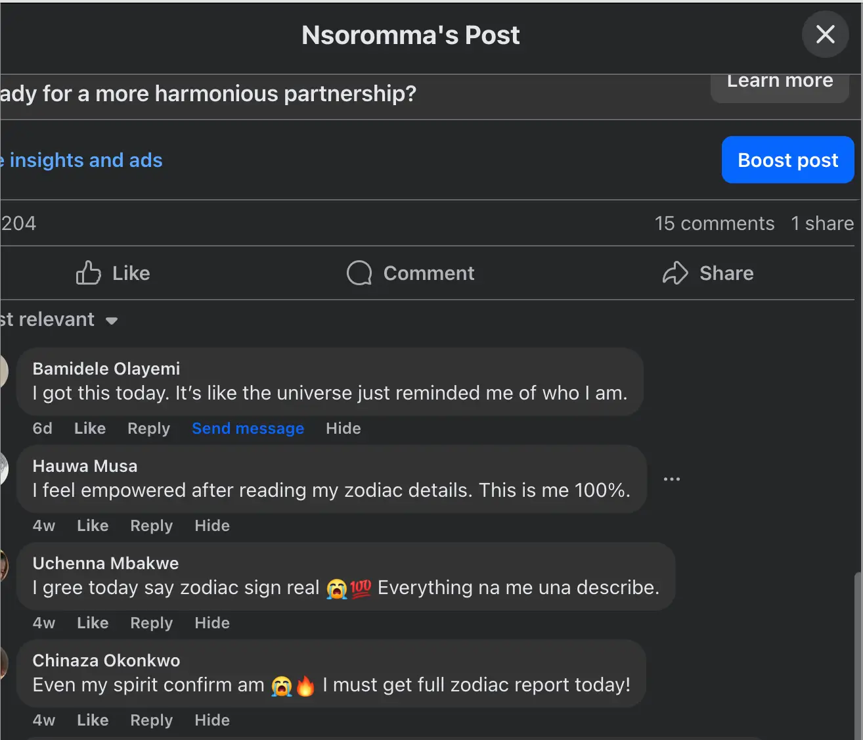Click the Like thumbs-up icon
Image resolution: width=863 pixels, height=740 pixels.
pyautogui.click(x=88, y=273)
